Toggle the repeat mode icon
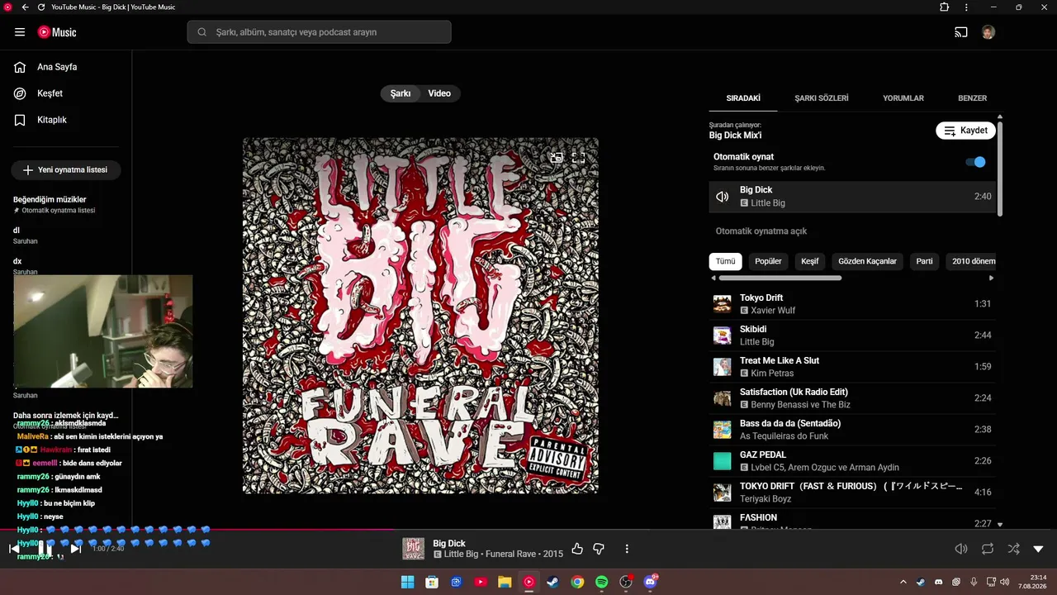Viewport: 1057px width, 595px height. [x=988, y=549]
